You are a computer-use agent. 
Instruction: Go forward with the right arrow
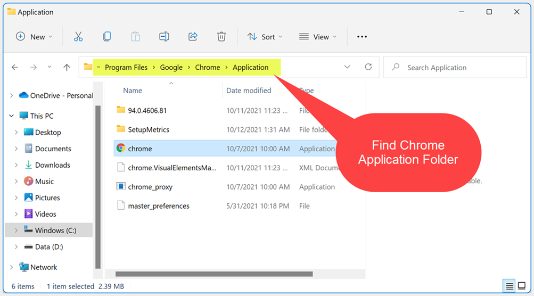coord(34,67)
